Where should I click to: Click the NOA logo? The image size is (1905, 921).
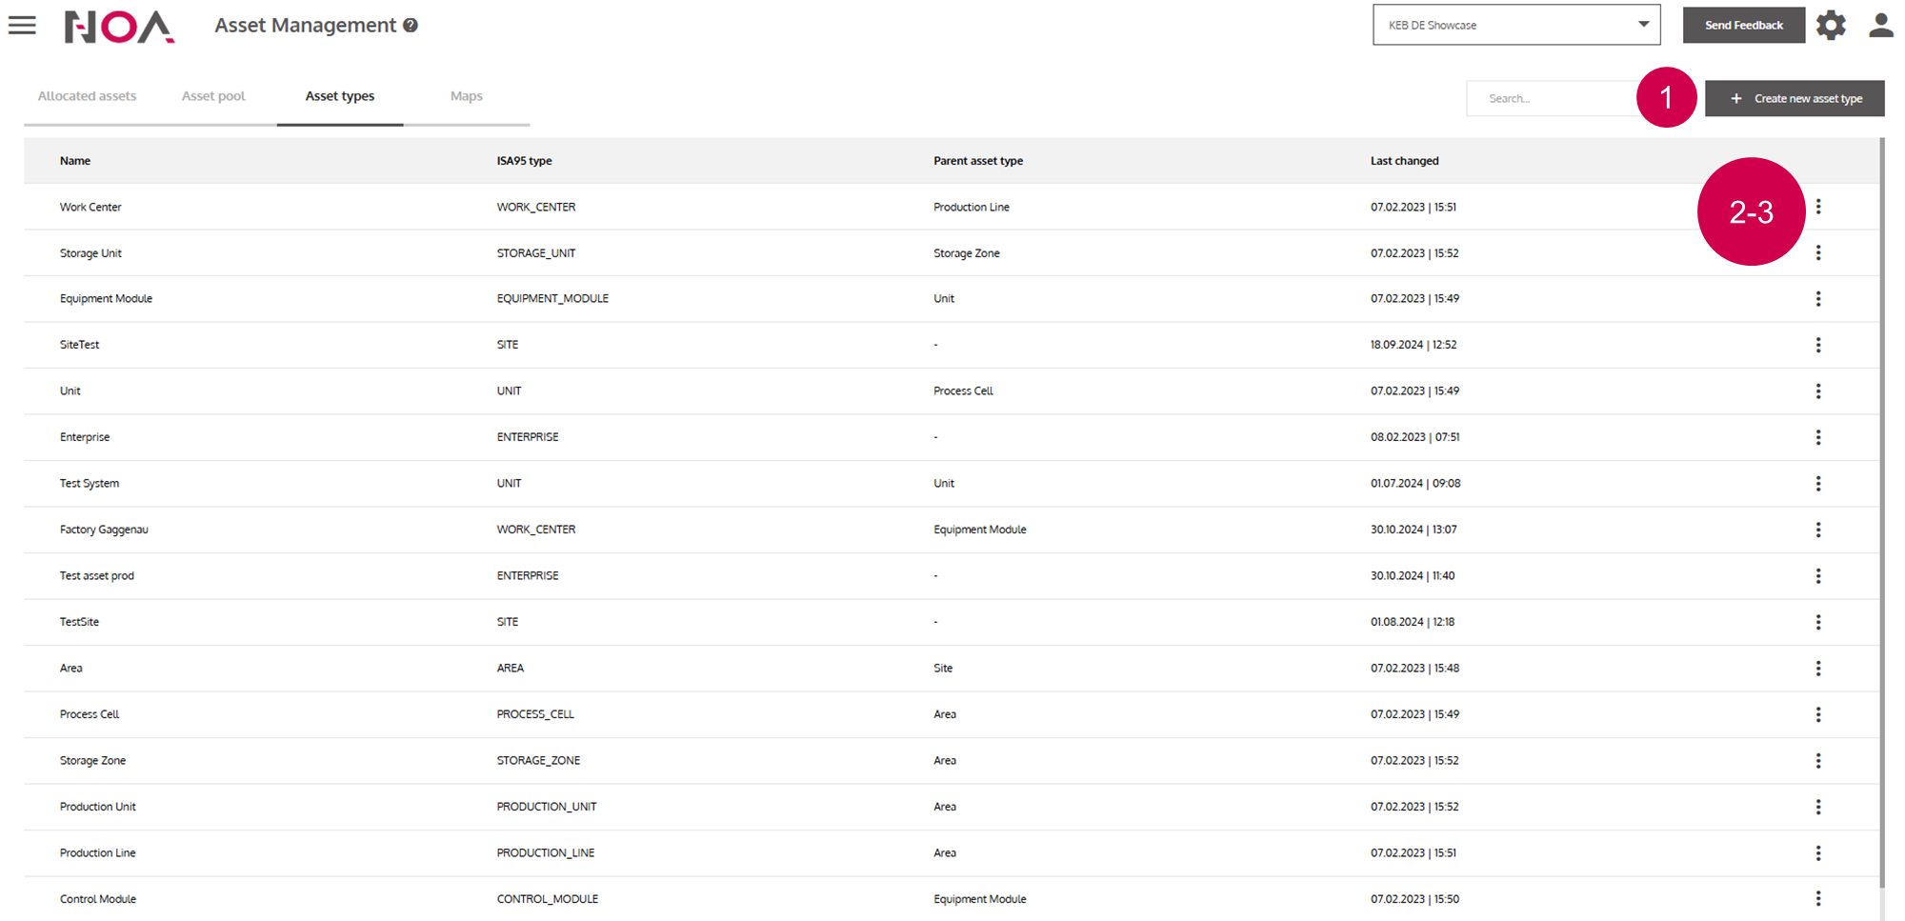click(x=119, y=27)
